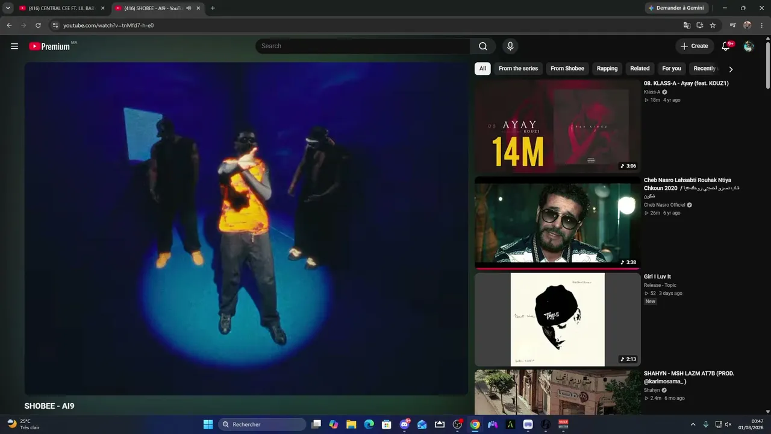Go back with the browser back arrow
This screenshot has height=434, width=771.
coord(9,25)
